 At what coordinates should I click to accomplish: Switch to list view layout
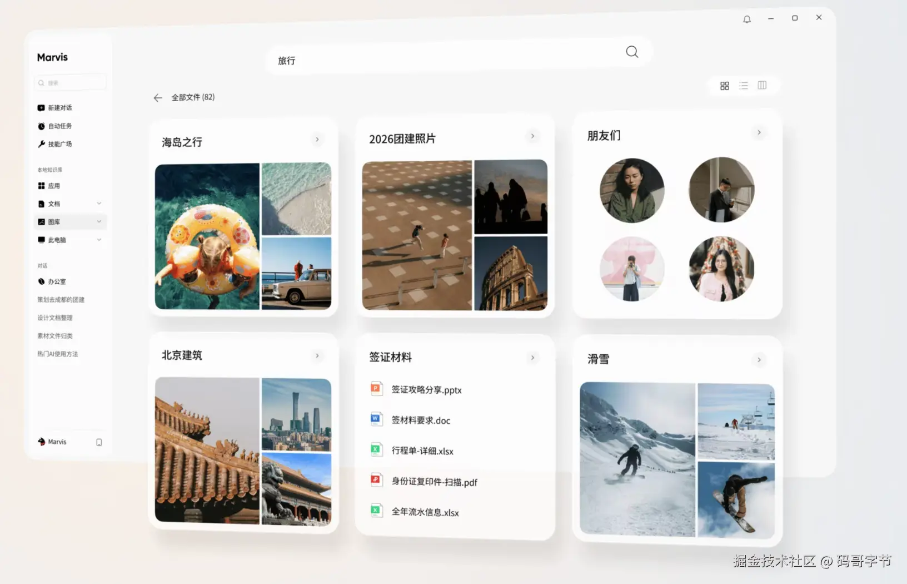click(744, 86)
